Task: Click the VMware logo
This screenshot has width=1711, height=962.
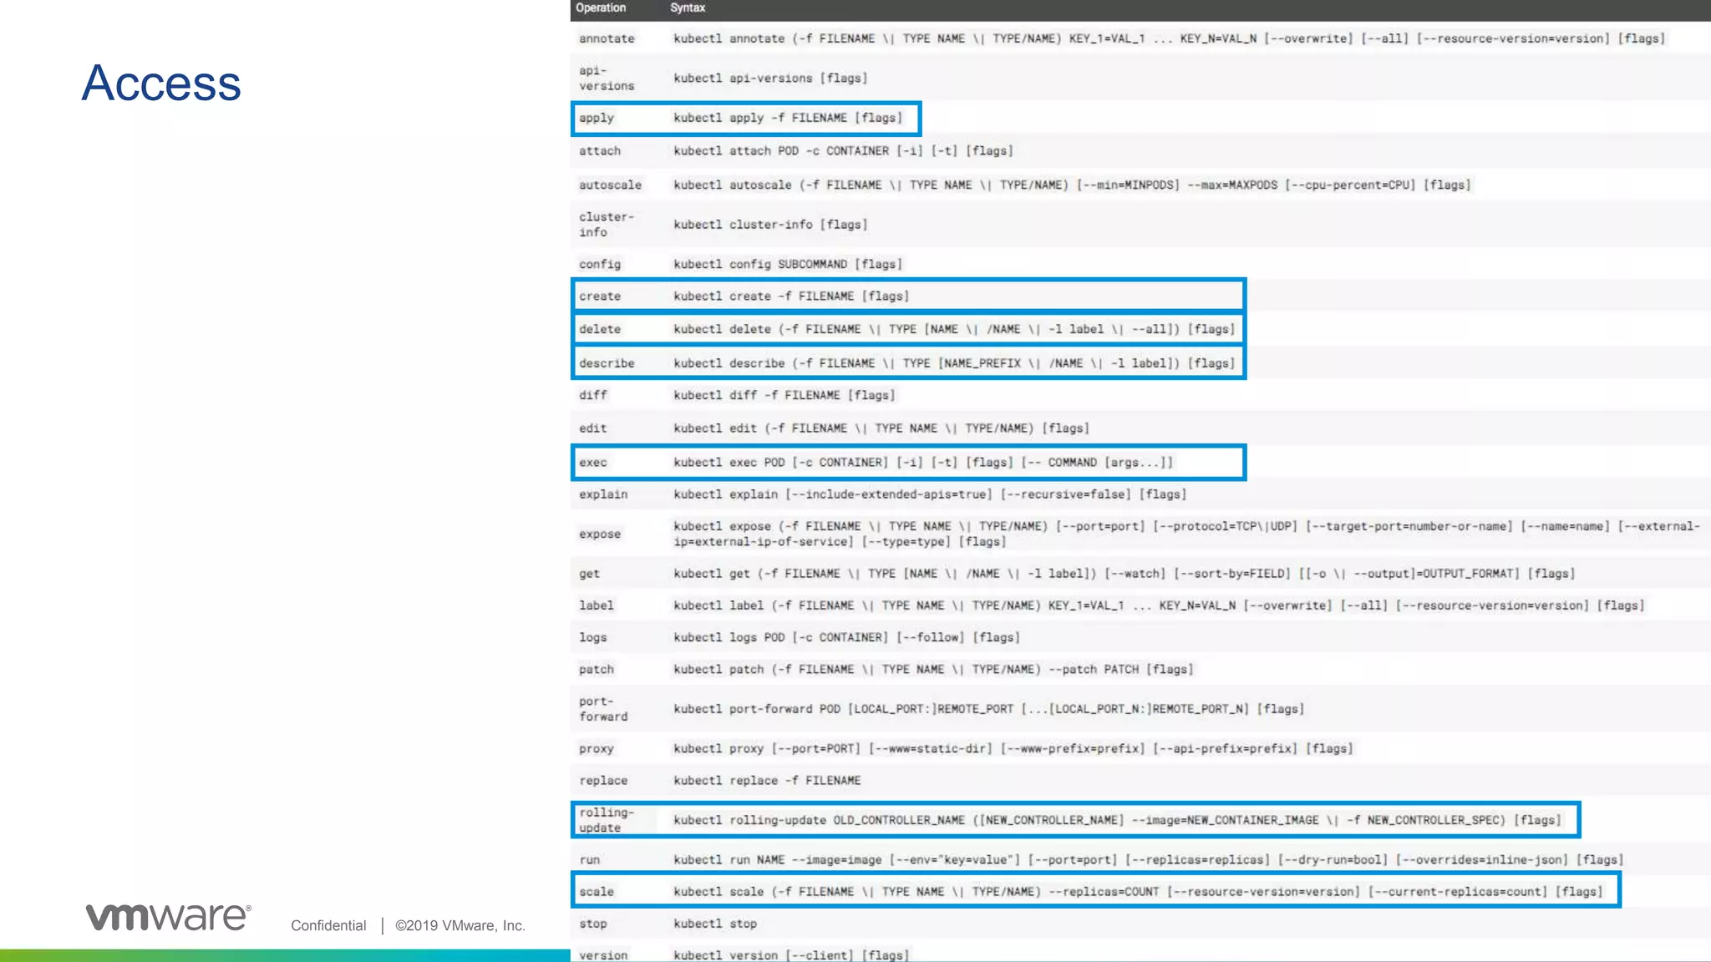Action: point(168,916)
